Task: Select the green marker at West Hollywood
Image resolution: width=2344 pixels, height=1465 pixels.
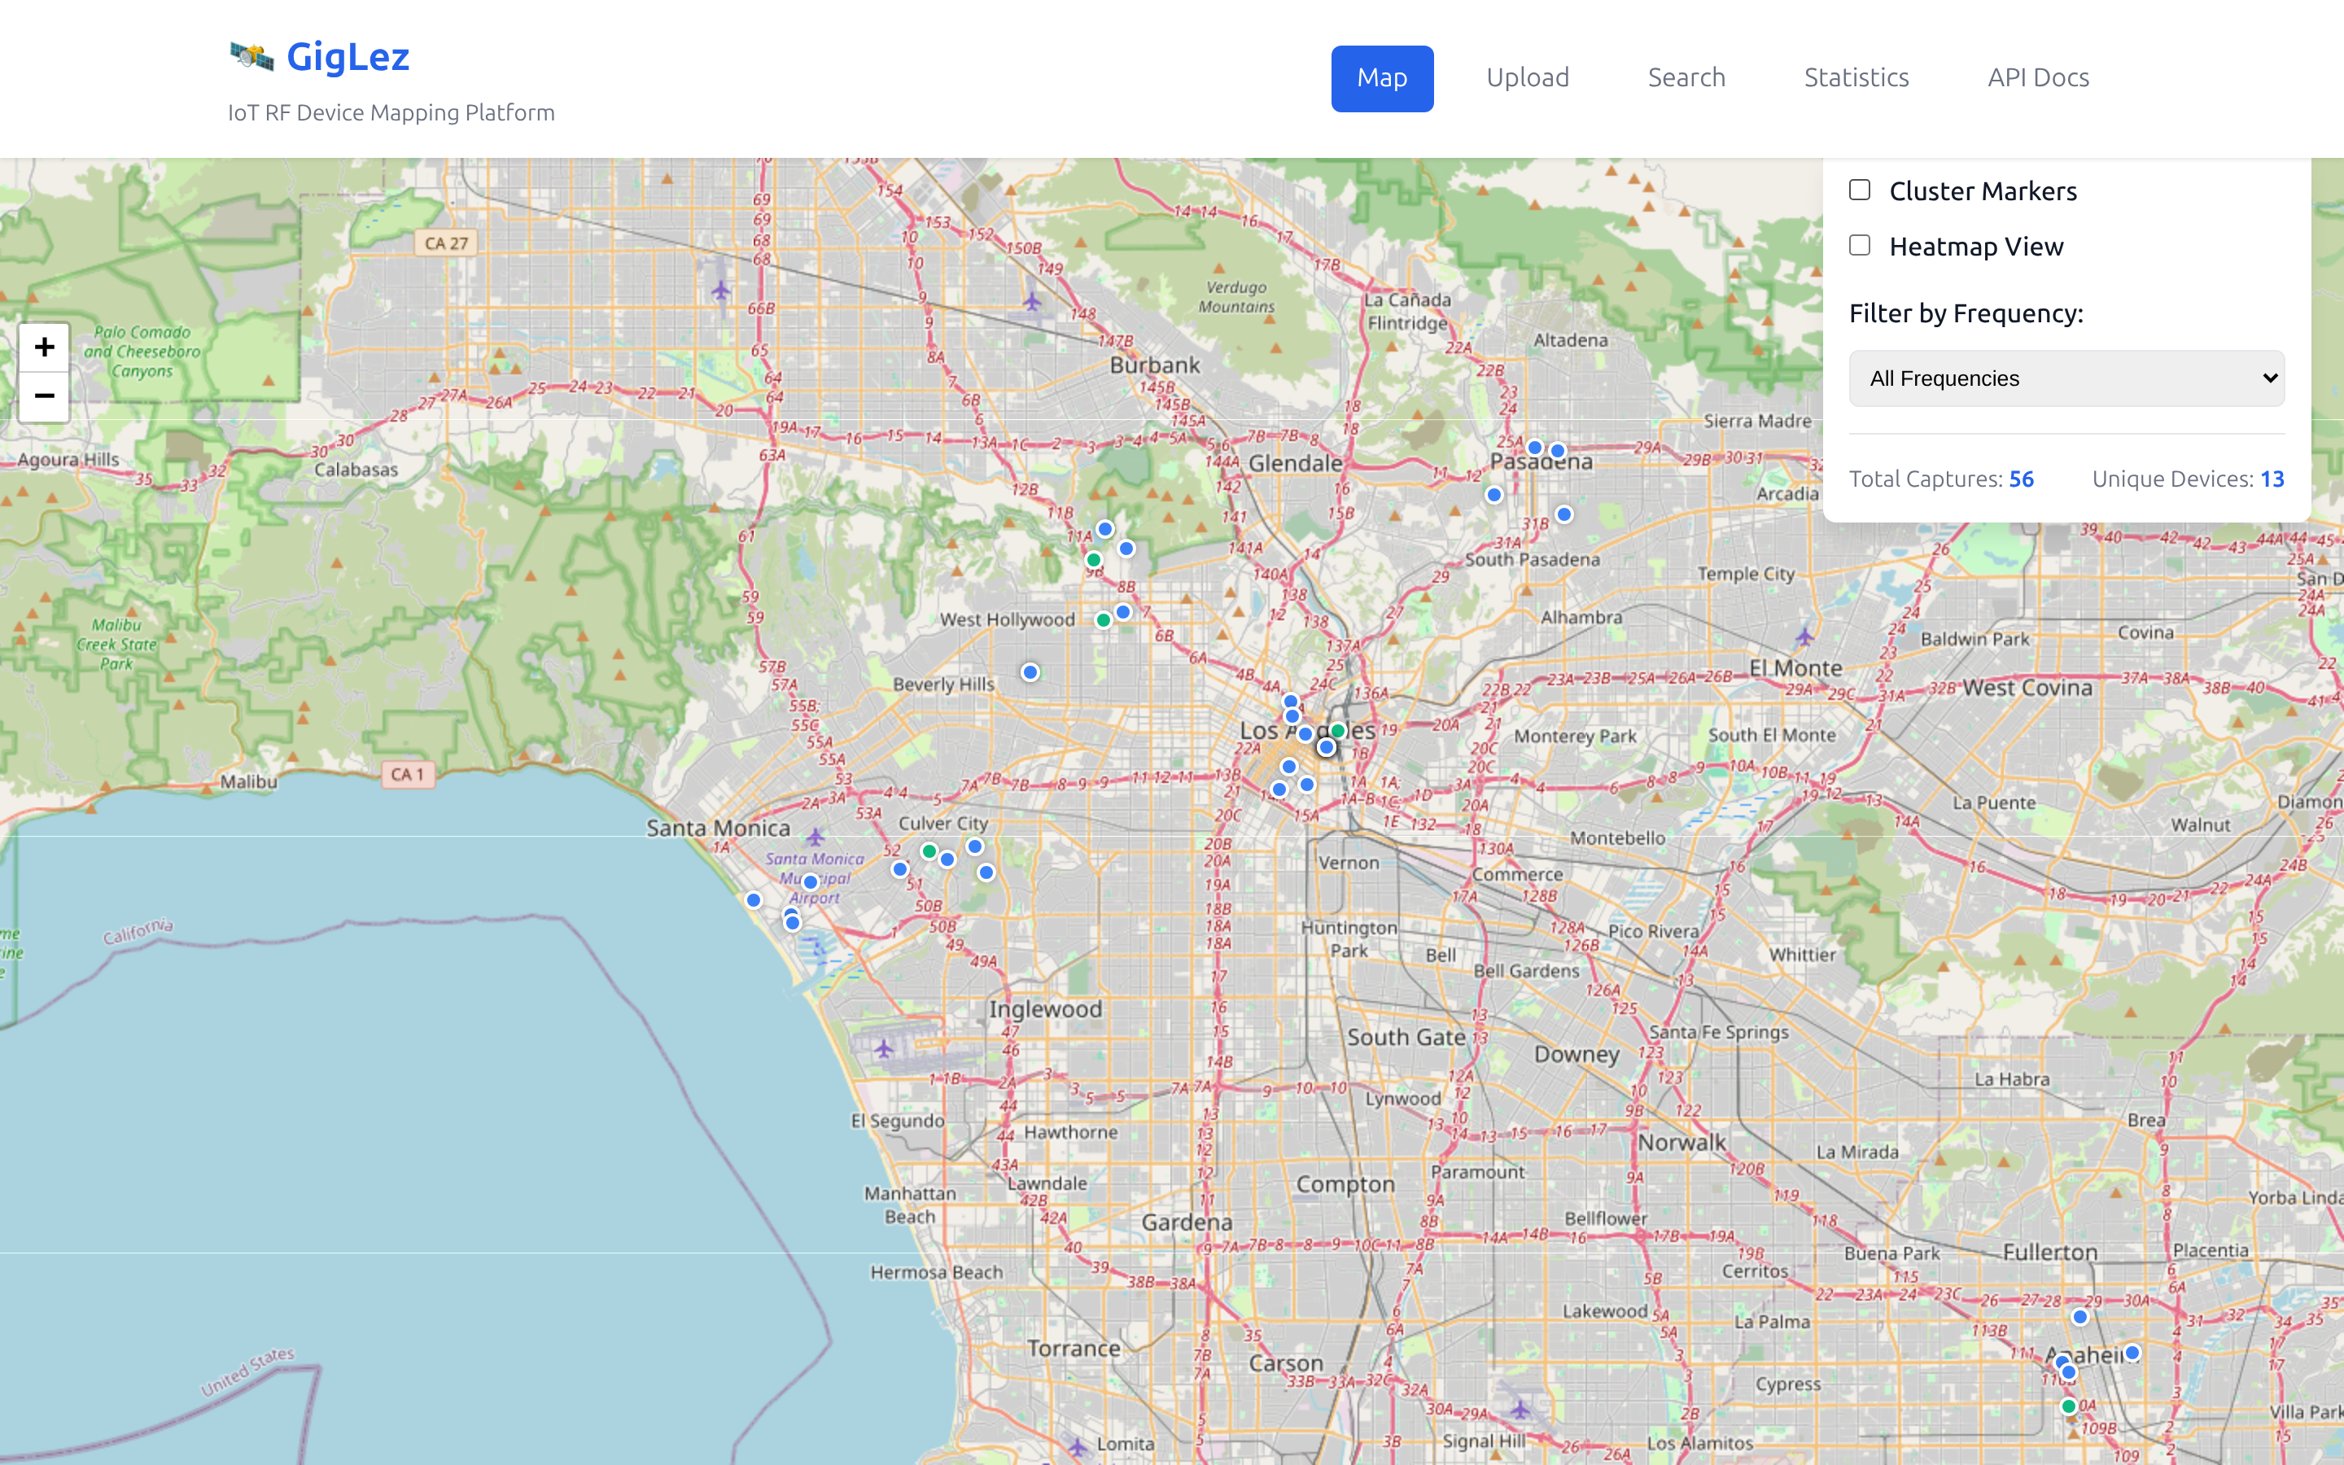Action: (x=1104, y=620)
